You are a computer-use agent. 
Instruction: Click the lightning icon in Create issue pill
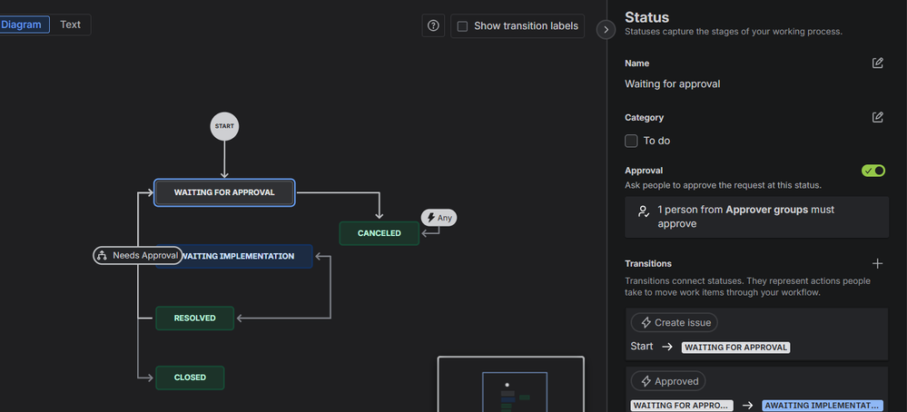tap(646, 322)
